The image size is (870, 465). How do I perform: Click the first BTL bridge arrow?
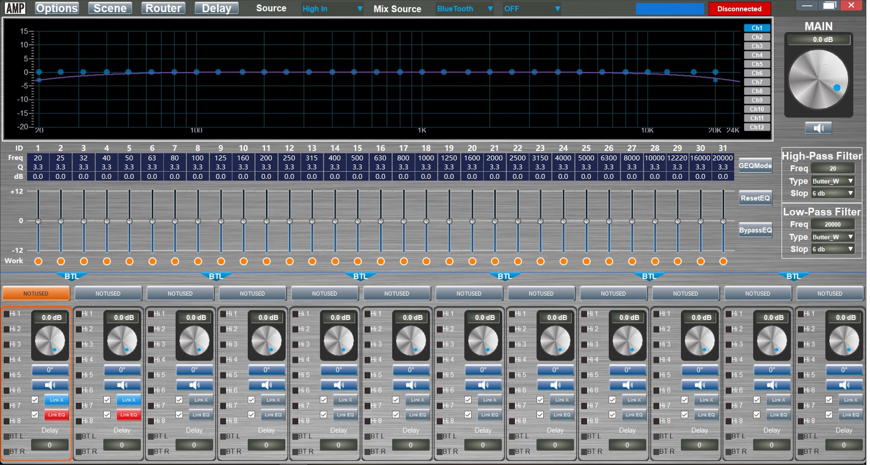[x=71, y=276]
